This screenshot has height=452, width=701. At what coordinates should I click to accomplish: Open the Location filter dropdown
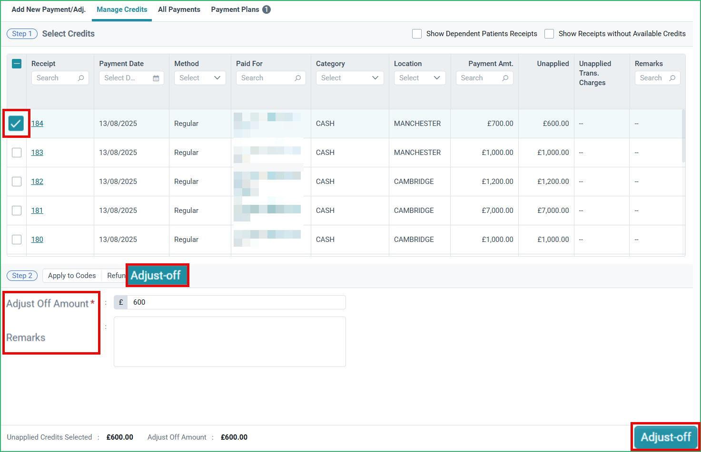[x=420, y=78]
